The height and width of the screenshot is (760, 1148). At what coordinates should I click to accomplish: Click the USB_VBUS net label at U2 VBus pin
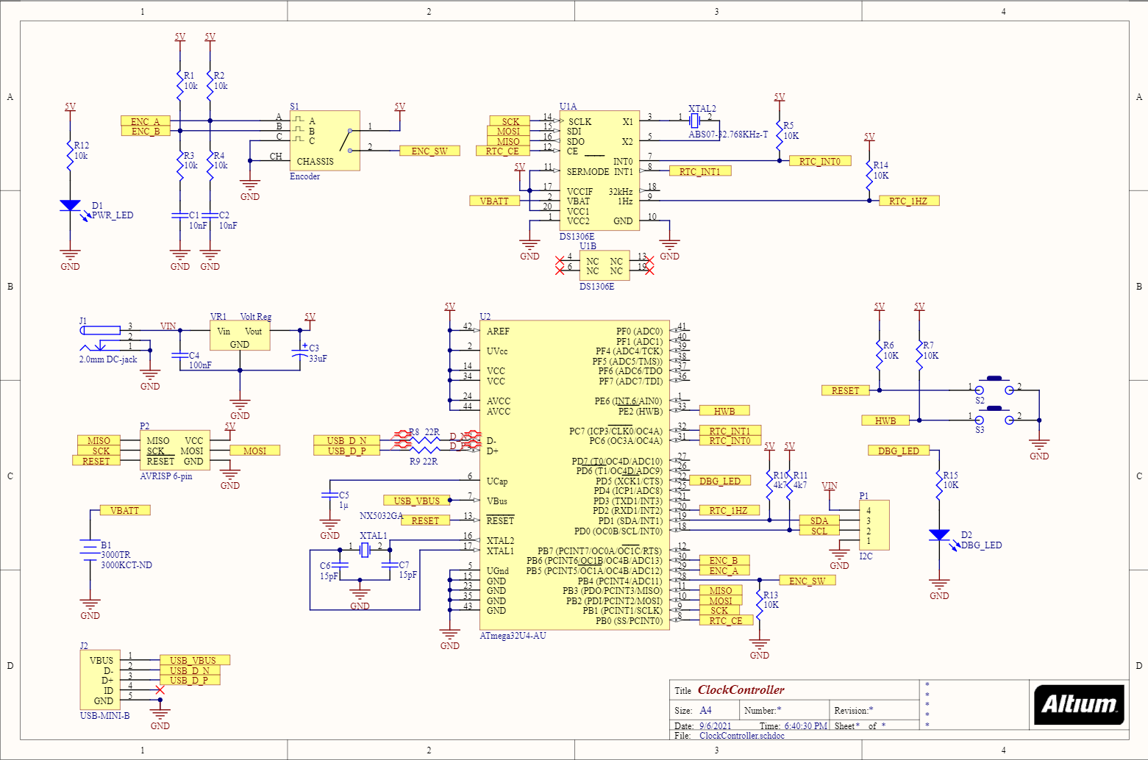[x=417, y=501]
